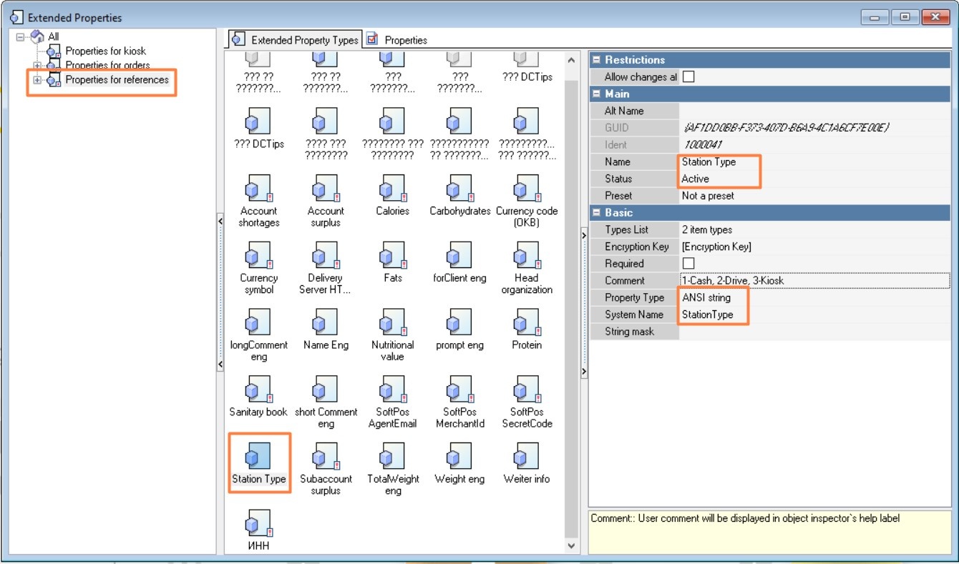Switch to the Extended Property Types tab

coord(295,39)
